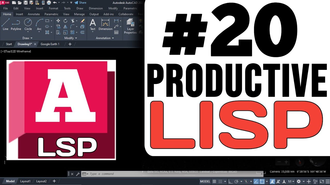Insert a Table from Annotation panel

(116, 32)
